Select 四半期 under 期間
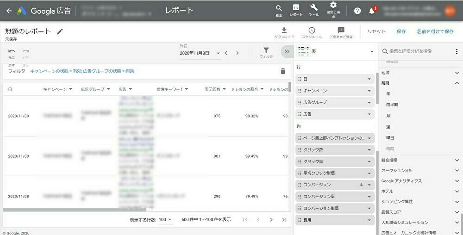Viewport: 463px width, 235px height. tap(392, 105)
